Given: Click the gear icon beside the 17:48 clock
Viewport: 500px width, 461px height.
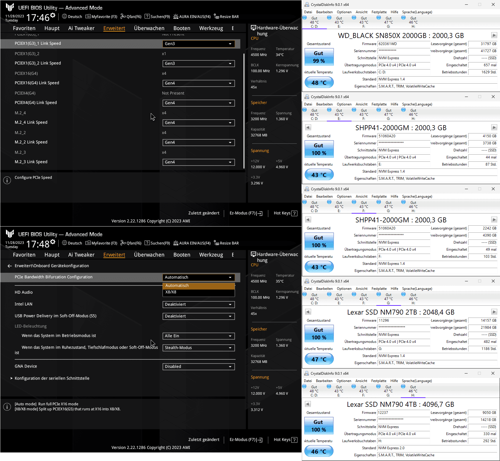Looking at the screenshot, I should coord(53,242).
